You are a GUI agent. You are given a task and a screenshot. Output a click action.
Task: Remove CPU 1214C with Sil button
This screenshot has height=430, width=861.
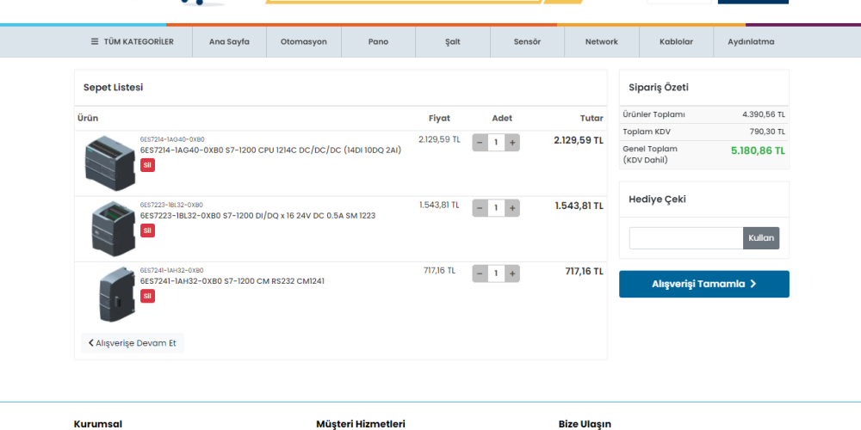(x=147, y=165)
